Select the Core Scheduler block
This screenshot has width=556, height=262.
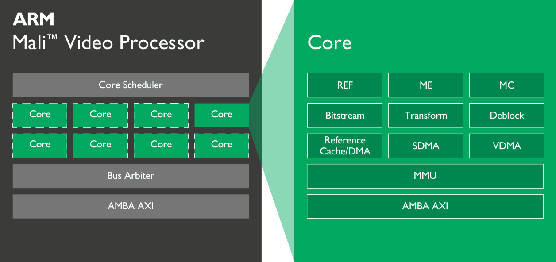click(x=131, y=85)
